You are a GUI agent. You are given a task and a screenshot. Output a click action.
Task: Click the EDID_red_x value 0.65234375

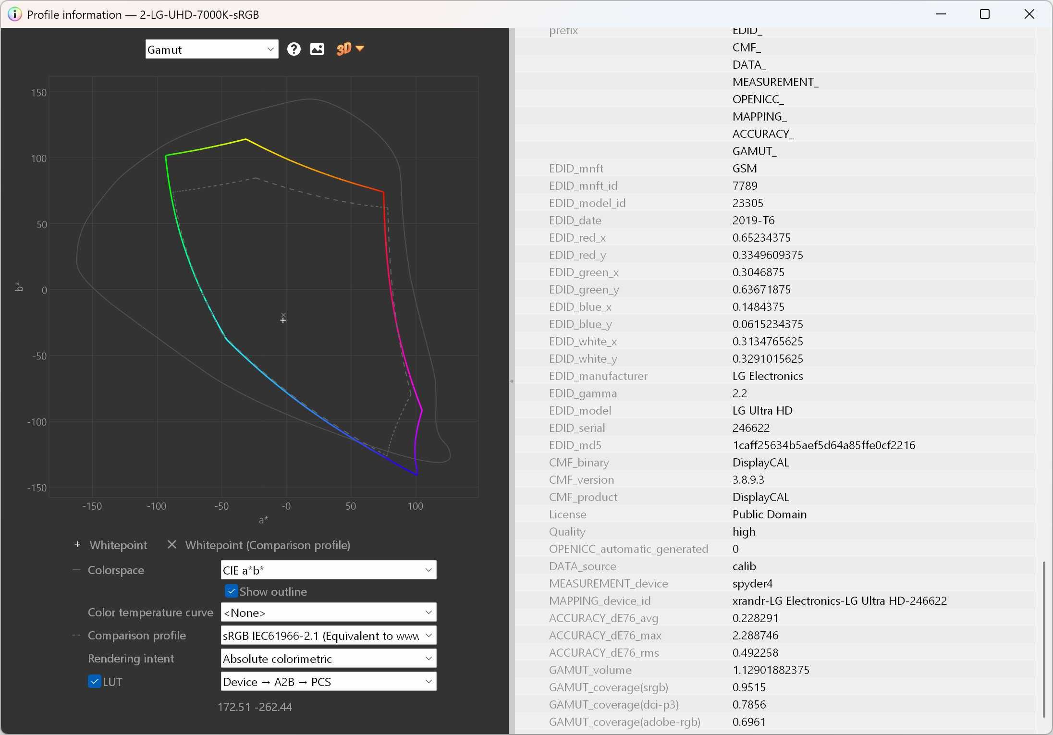click(x=761, y=237)
